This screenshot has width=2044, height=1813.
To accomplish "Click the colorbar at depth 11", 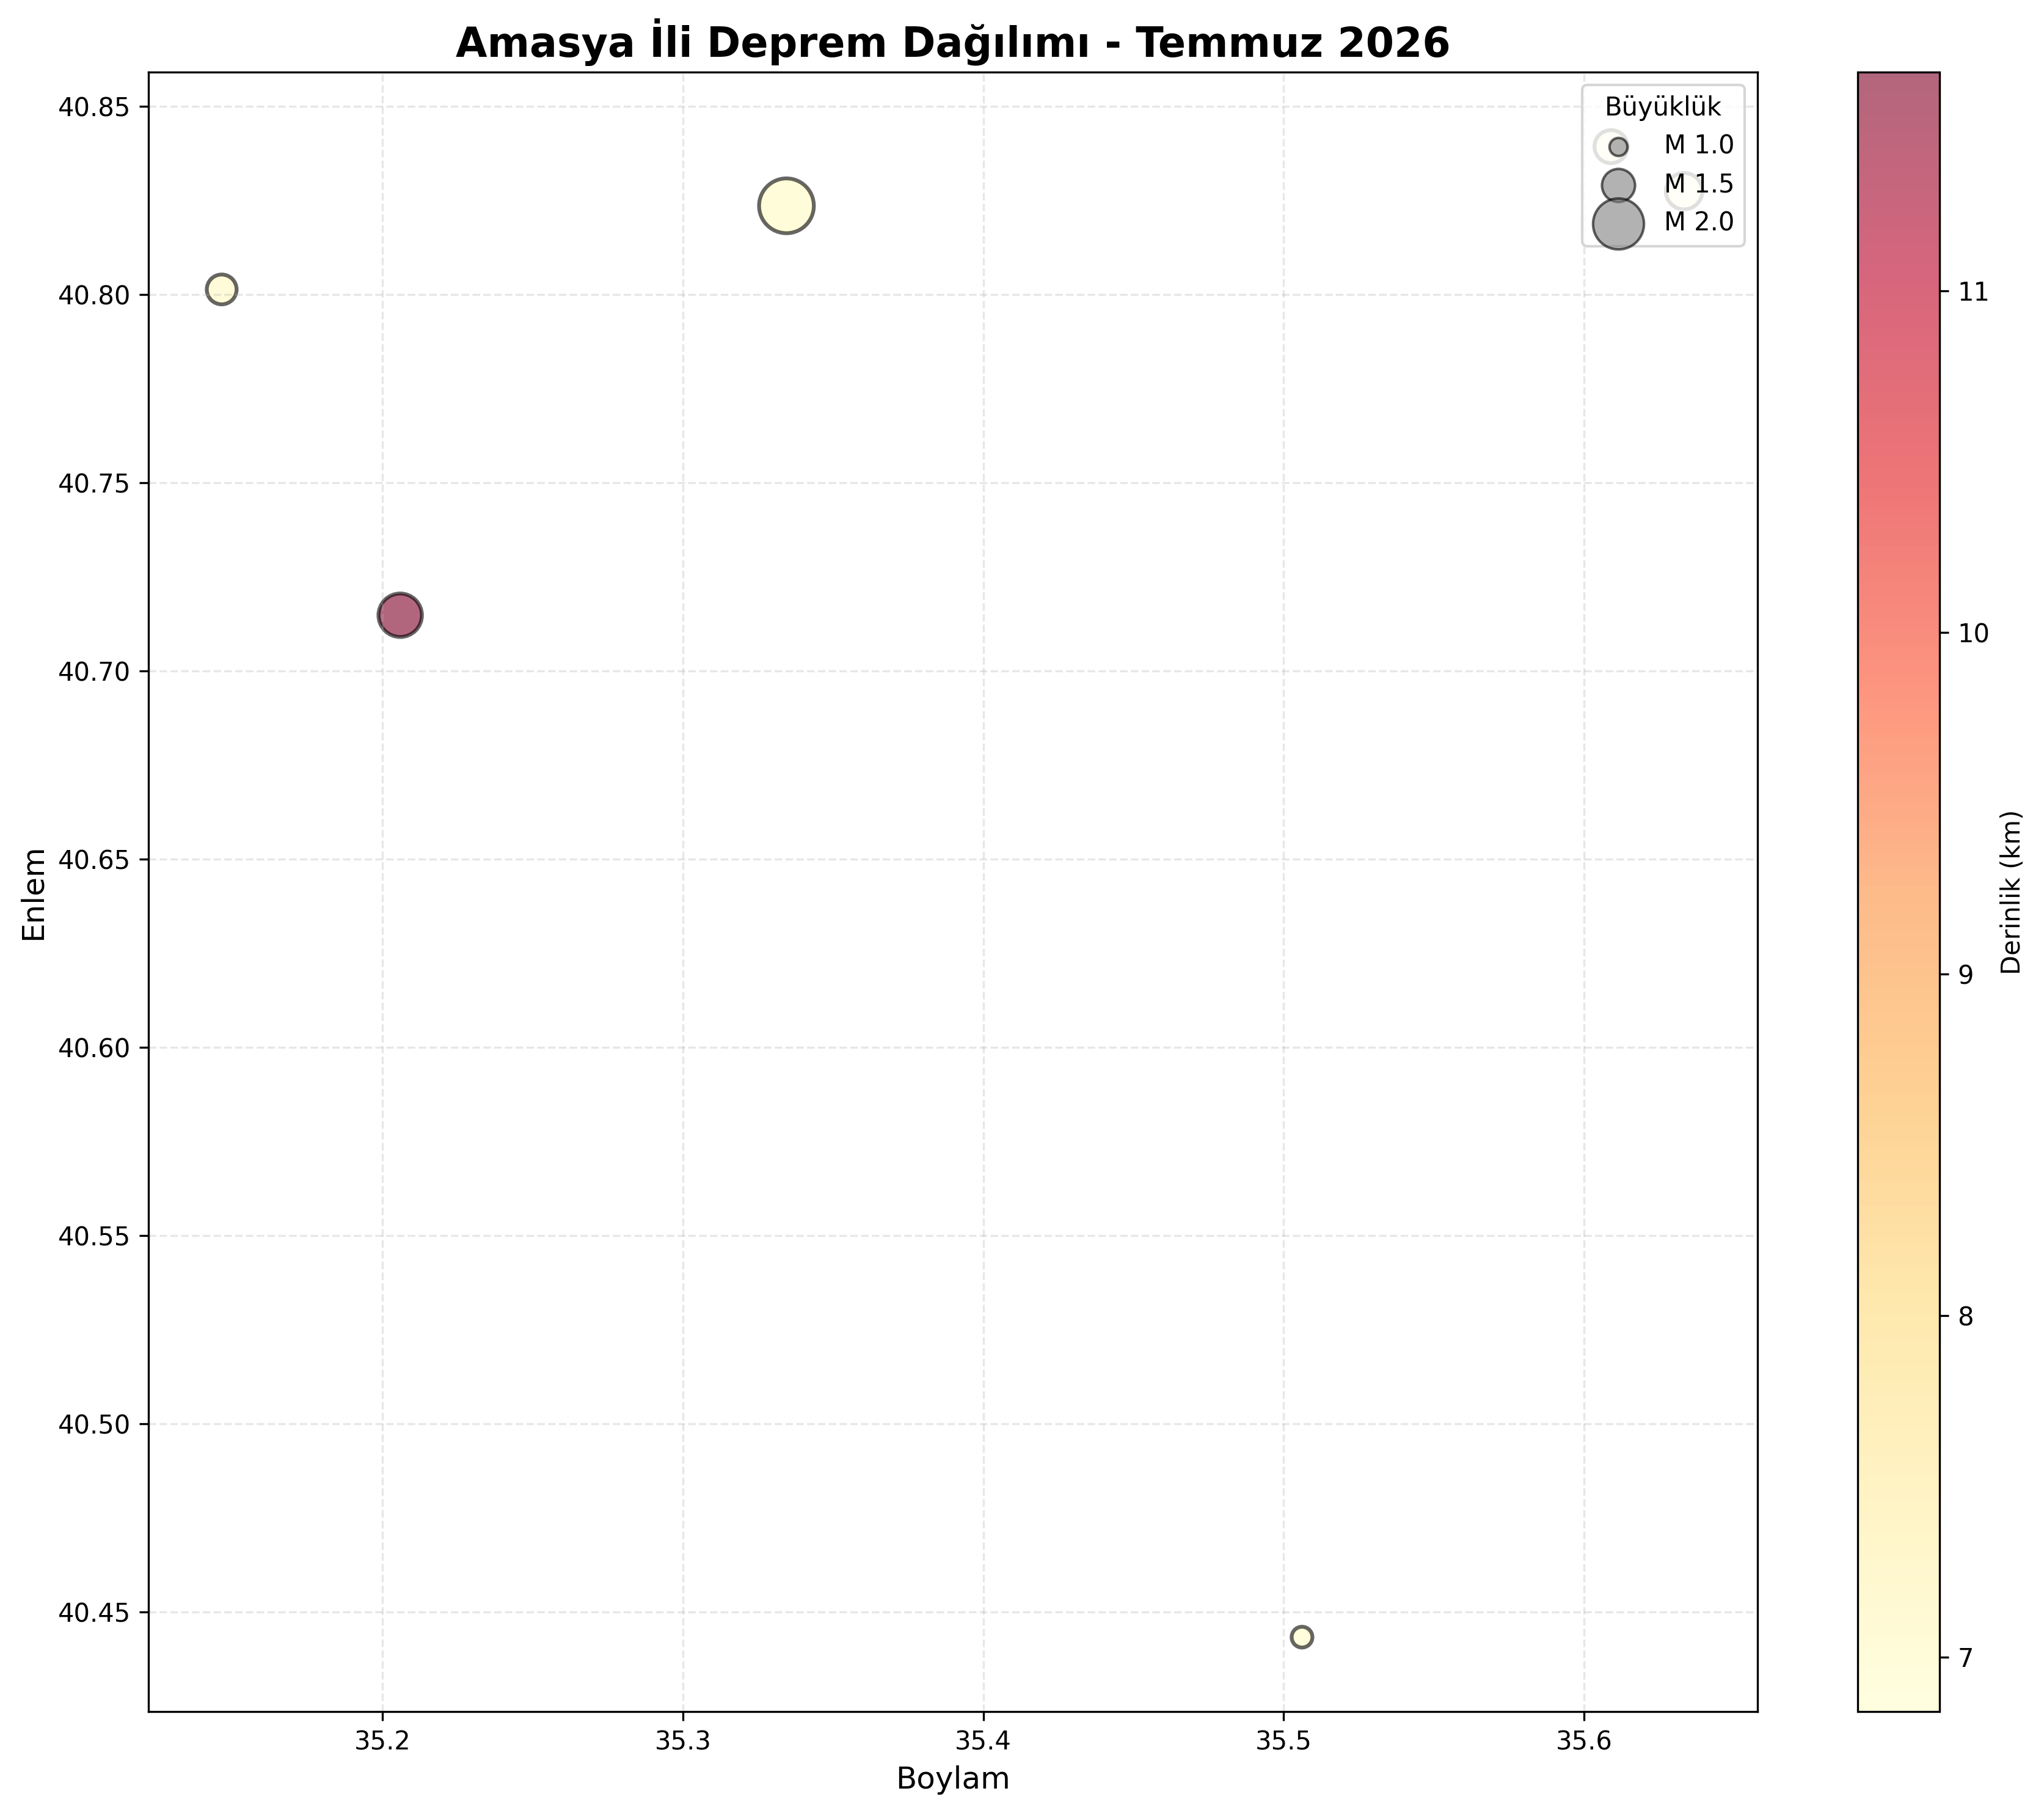I will tap(1898, 292).
